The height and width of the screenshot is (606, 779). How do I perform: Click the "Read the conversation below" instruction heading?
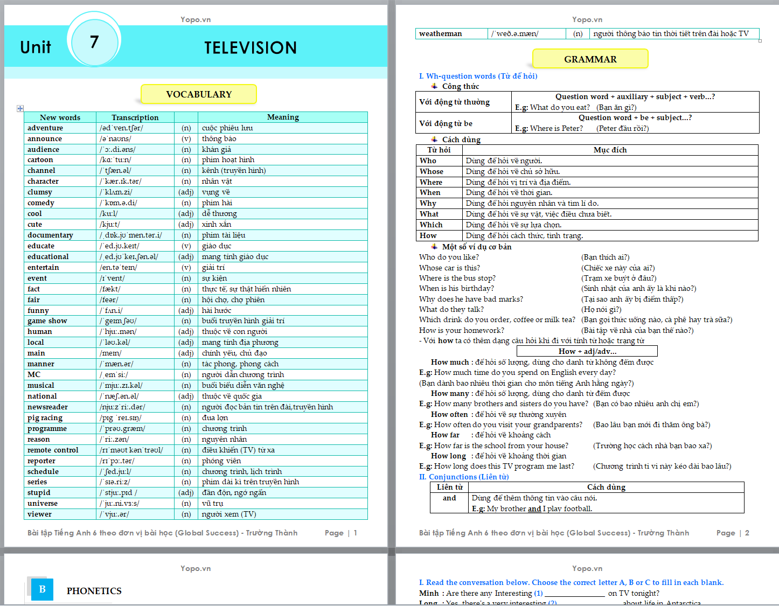point(571,582)
